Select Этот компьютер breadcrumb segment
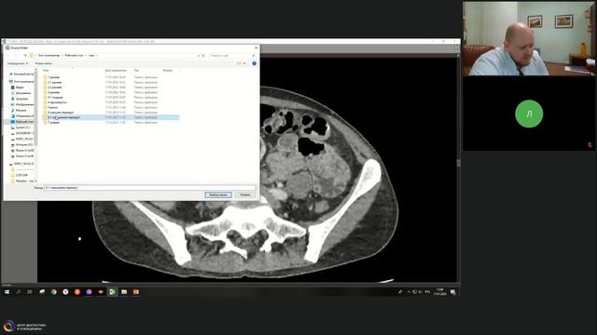The height and width of the screenshot is (335, 597). pyautogui.click(x=49, y=56)
